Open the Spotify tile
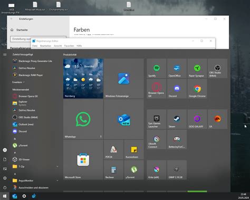Viewport: 250px width, 200px height. pos(157,69)
